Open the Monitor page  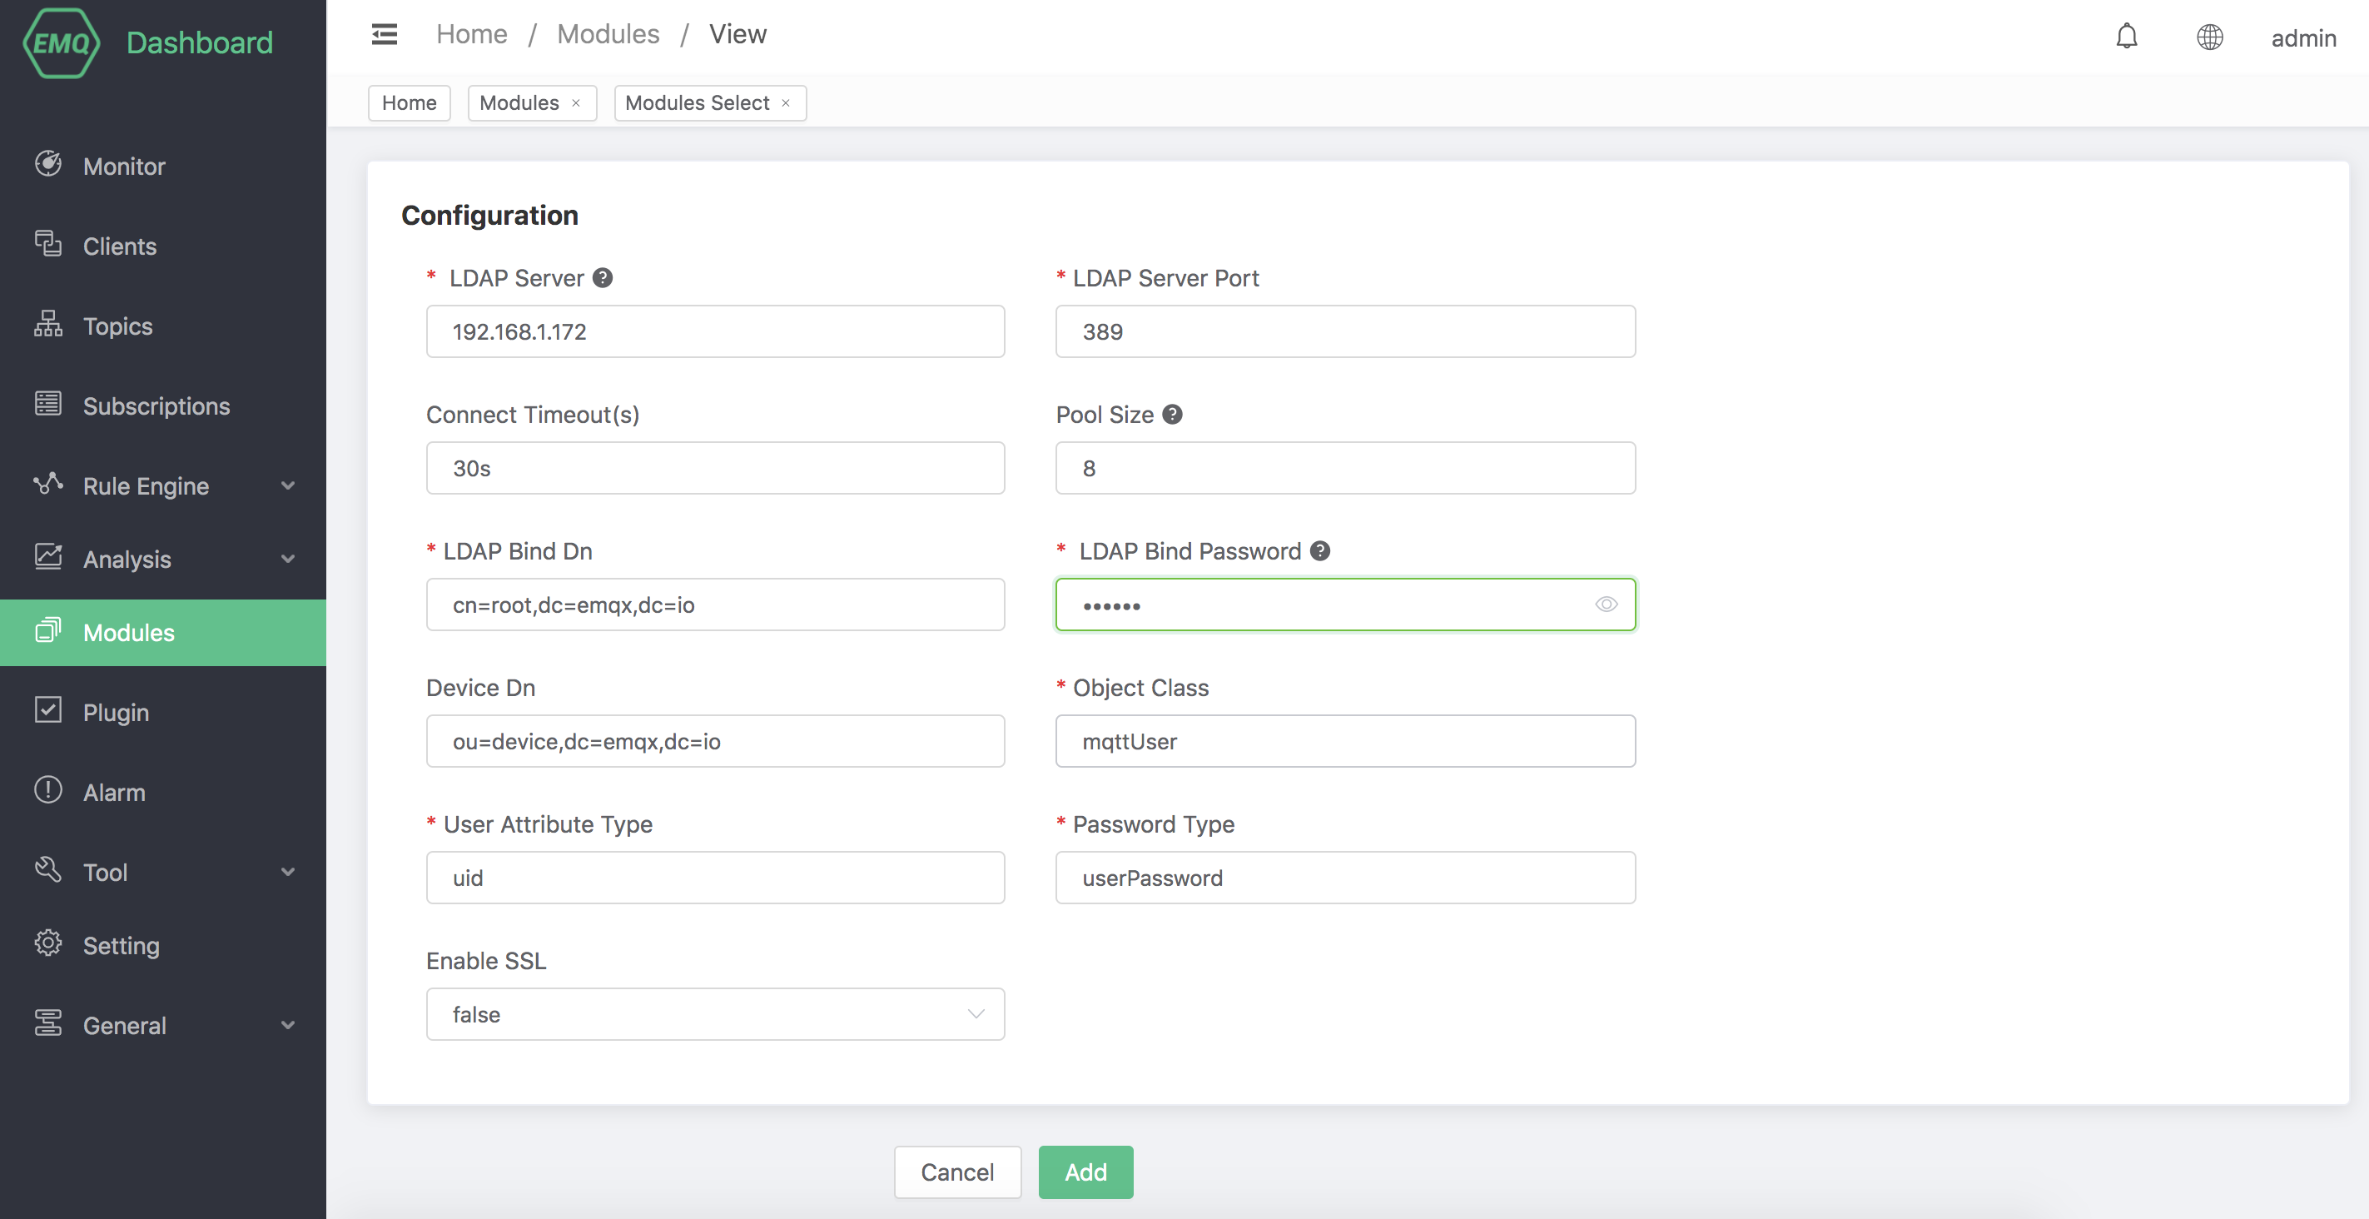[123, 166]
